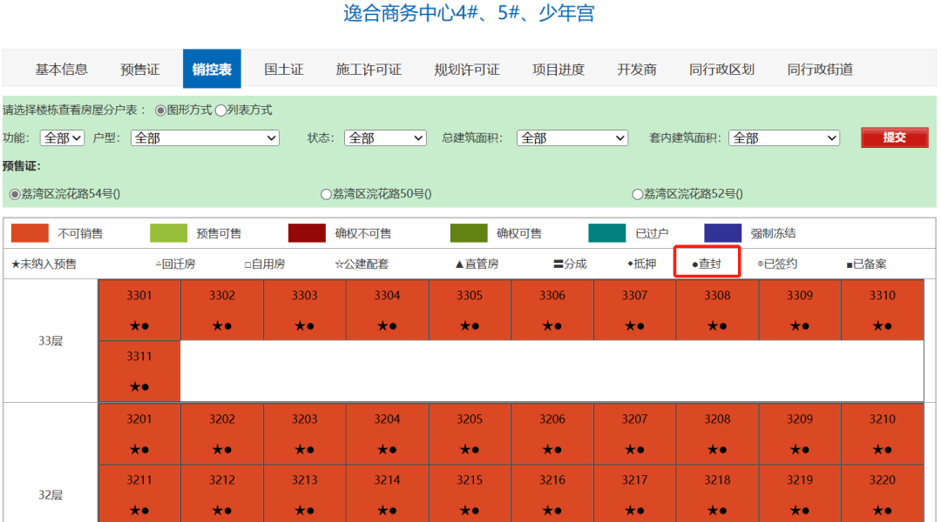Image resolution: width=941 pixels, height=522 pixels.
Task: Click the 分成 legend item
Action: coord(570,264)
